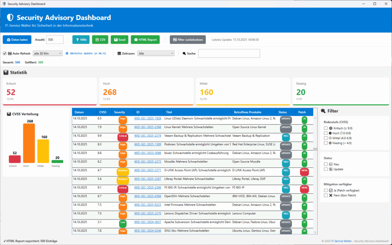Click the Severity column header

pyautogui.click(x=119, y=112)
